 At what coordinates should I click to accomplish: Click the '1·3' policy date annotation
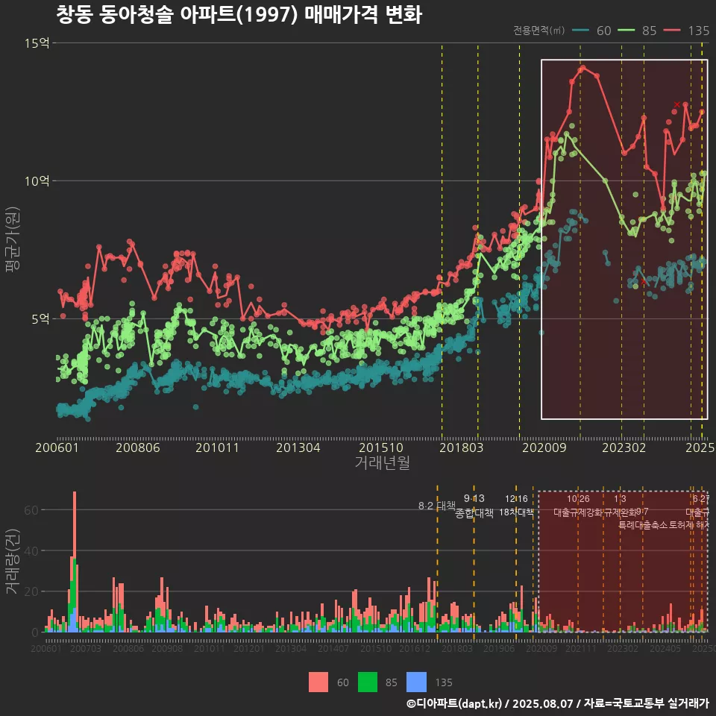(620, 499)
